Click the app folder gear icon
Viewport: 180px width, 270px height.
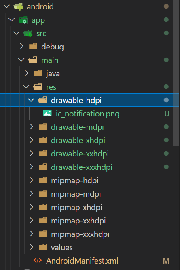pos(23,20)
